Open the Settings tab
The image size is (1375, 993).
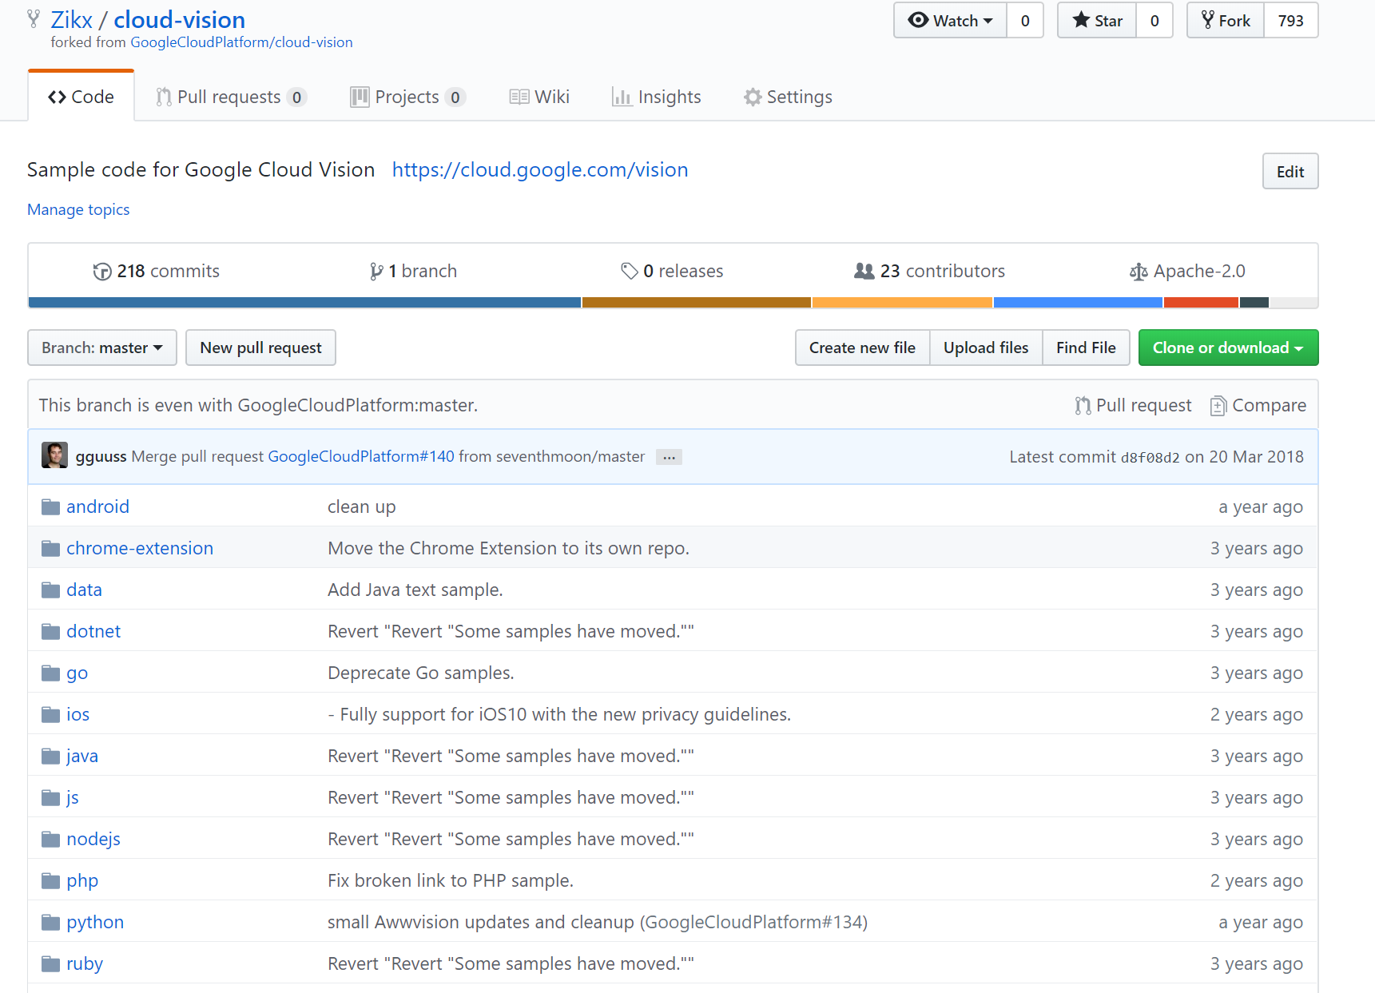[x=788, y=97]
